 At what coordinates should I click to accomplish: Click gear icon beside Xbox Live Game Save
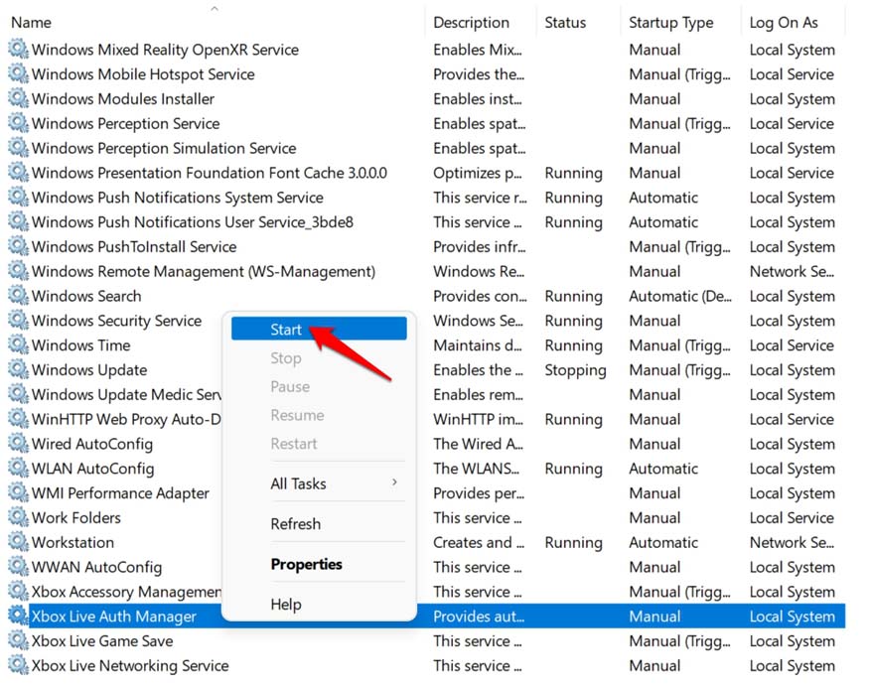pos(18,640)
